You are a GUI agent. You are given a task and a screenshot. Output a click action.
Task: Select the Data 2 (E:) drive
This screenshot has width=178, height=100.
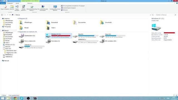[112, 36]
